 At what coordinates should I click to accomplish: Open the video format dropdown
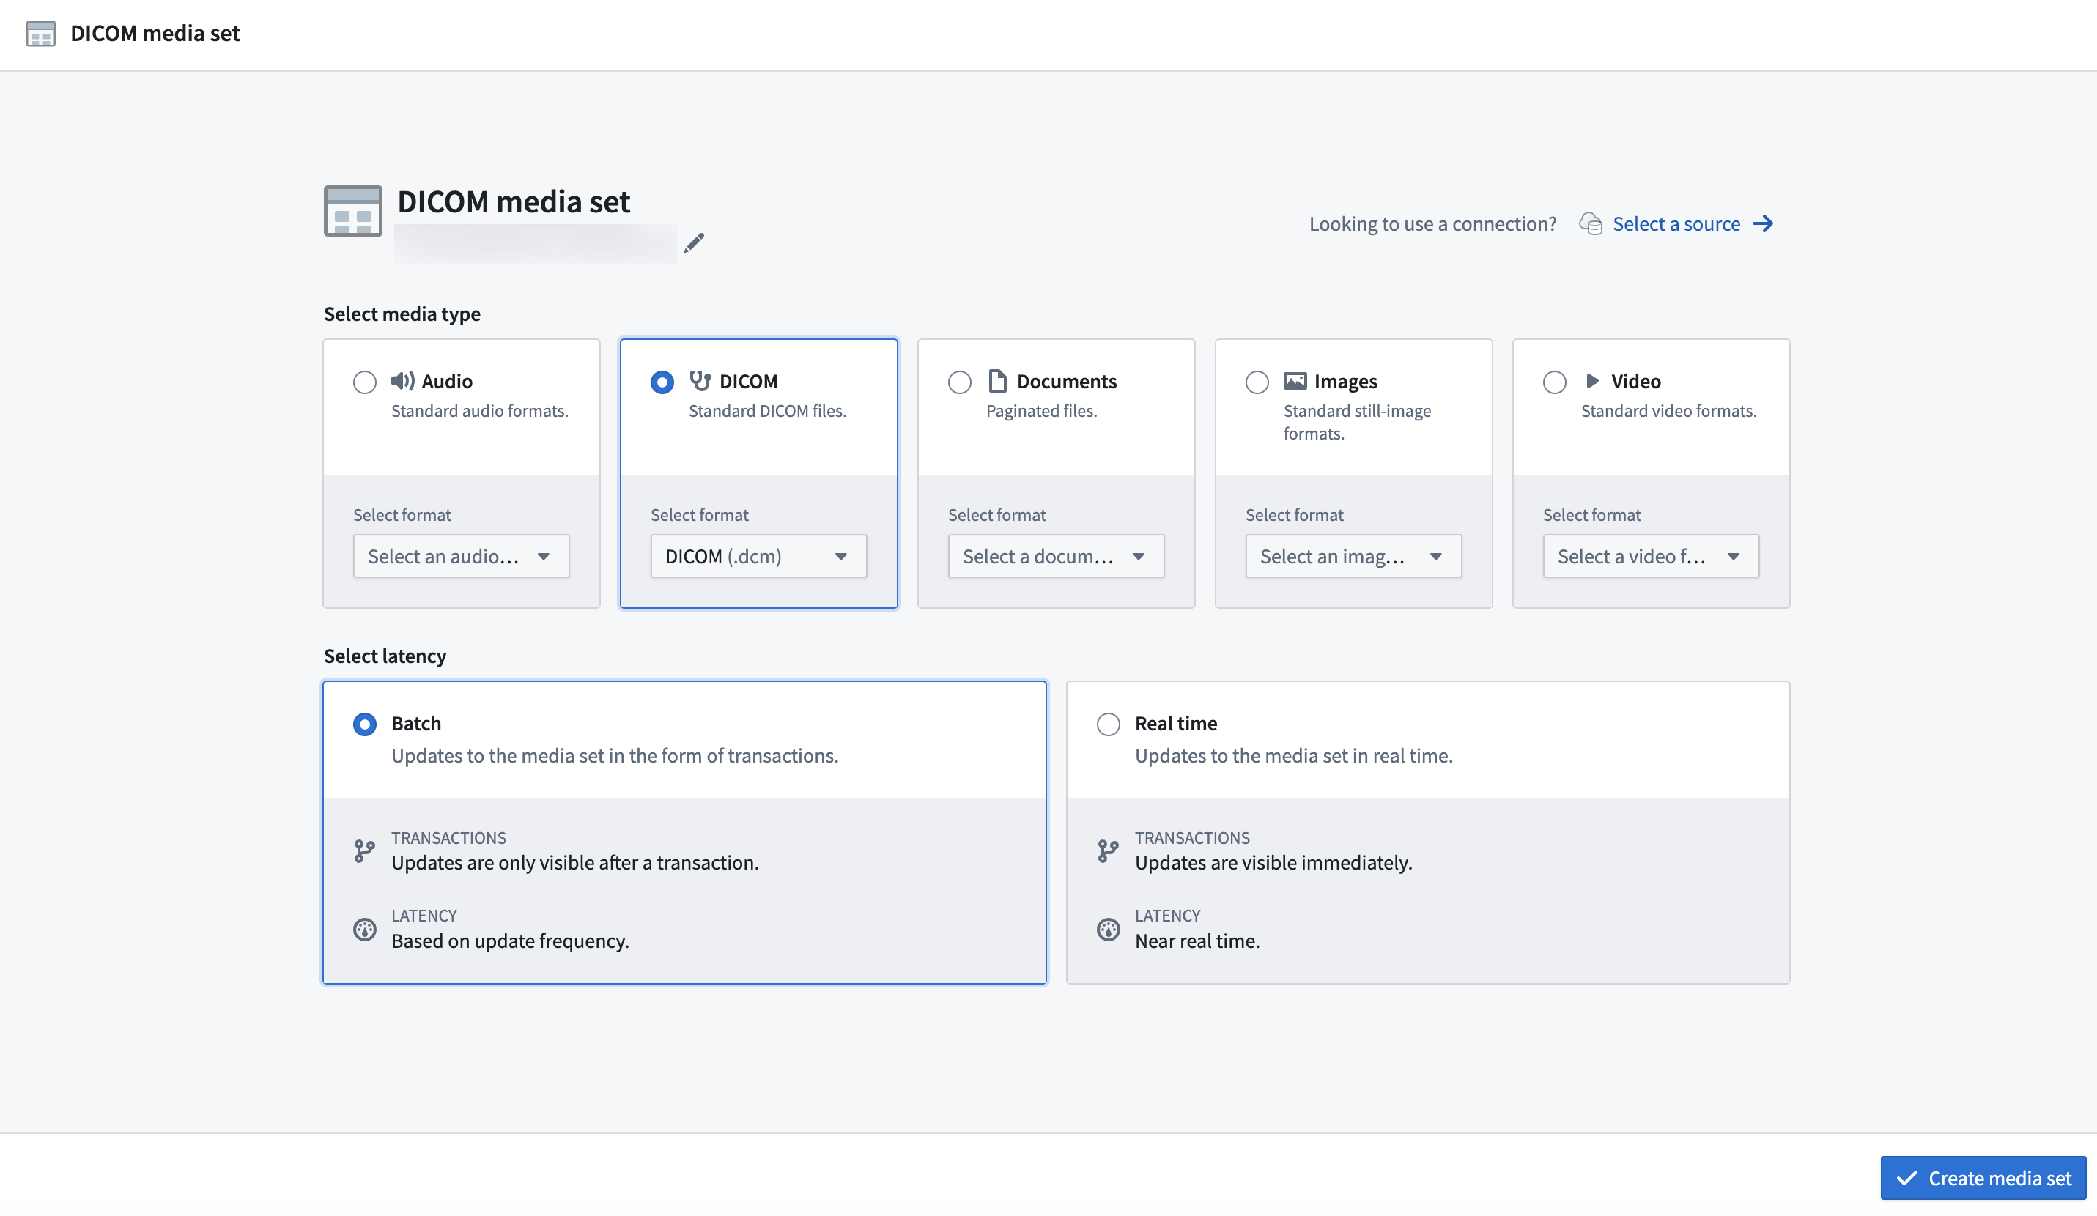(x=1650, y=555)
